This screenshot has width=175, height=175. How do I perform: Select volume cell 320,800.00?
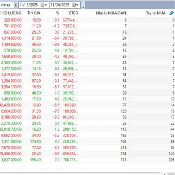pyautogui.click(x=13, y=20)
